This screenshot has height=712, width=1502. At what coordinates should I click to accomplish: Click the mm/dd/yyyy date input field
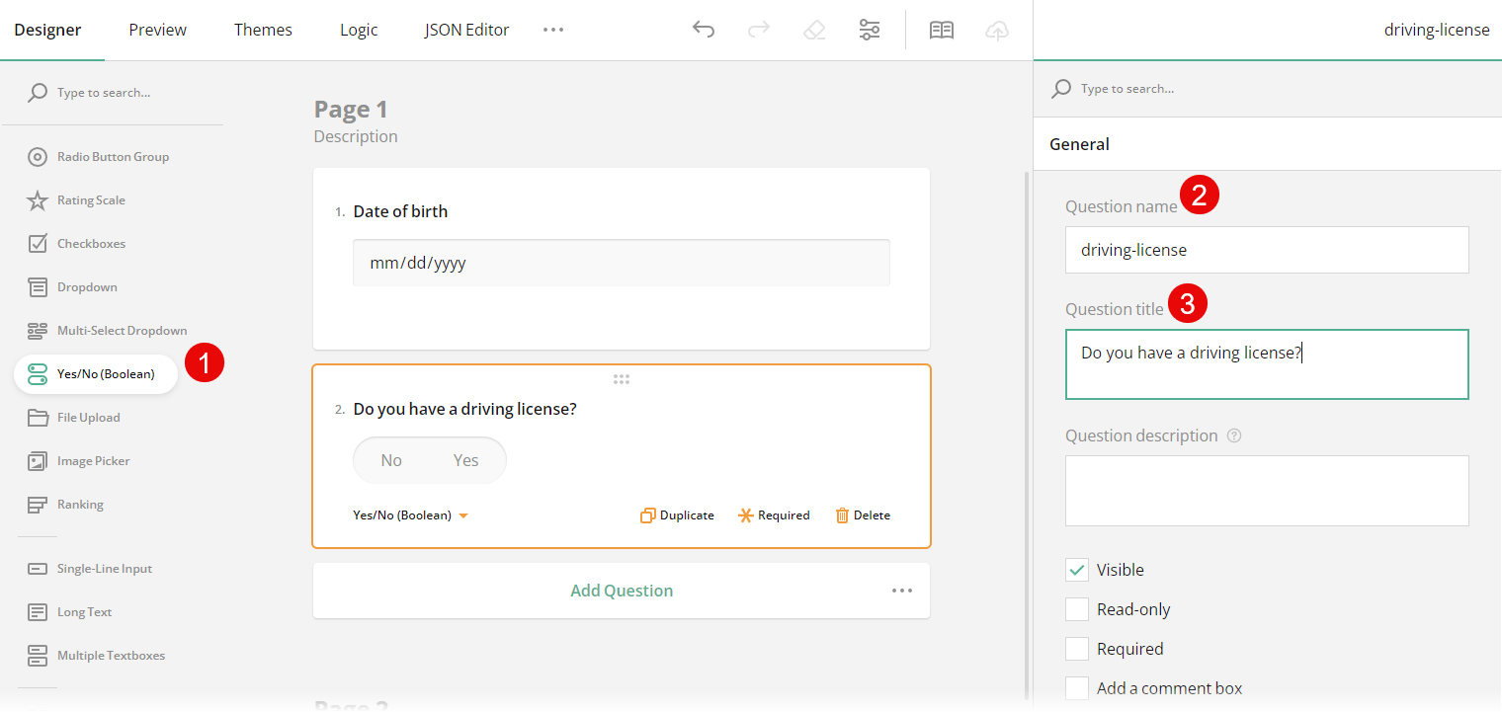click(621, 262)
